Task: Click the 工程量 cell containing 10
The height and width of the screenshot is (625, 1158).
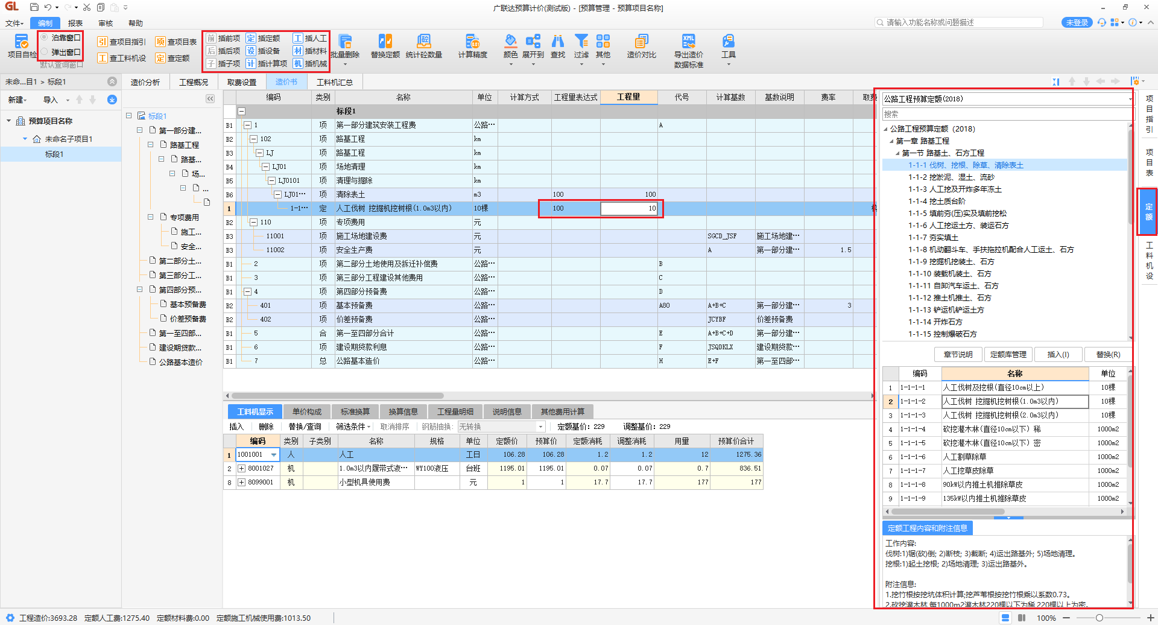Action: [629, 209]
